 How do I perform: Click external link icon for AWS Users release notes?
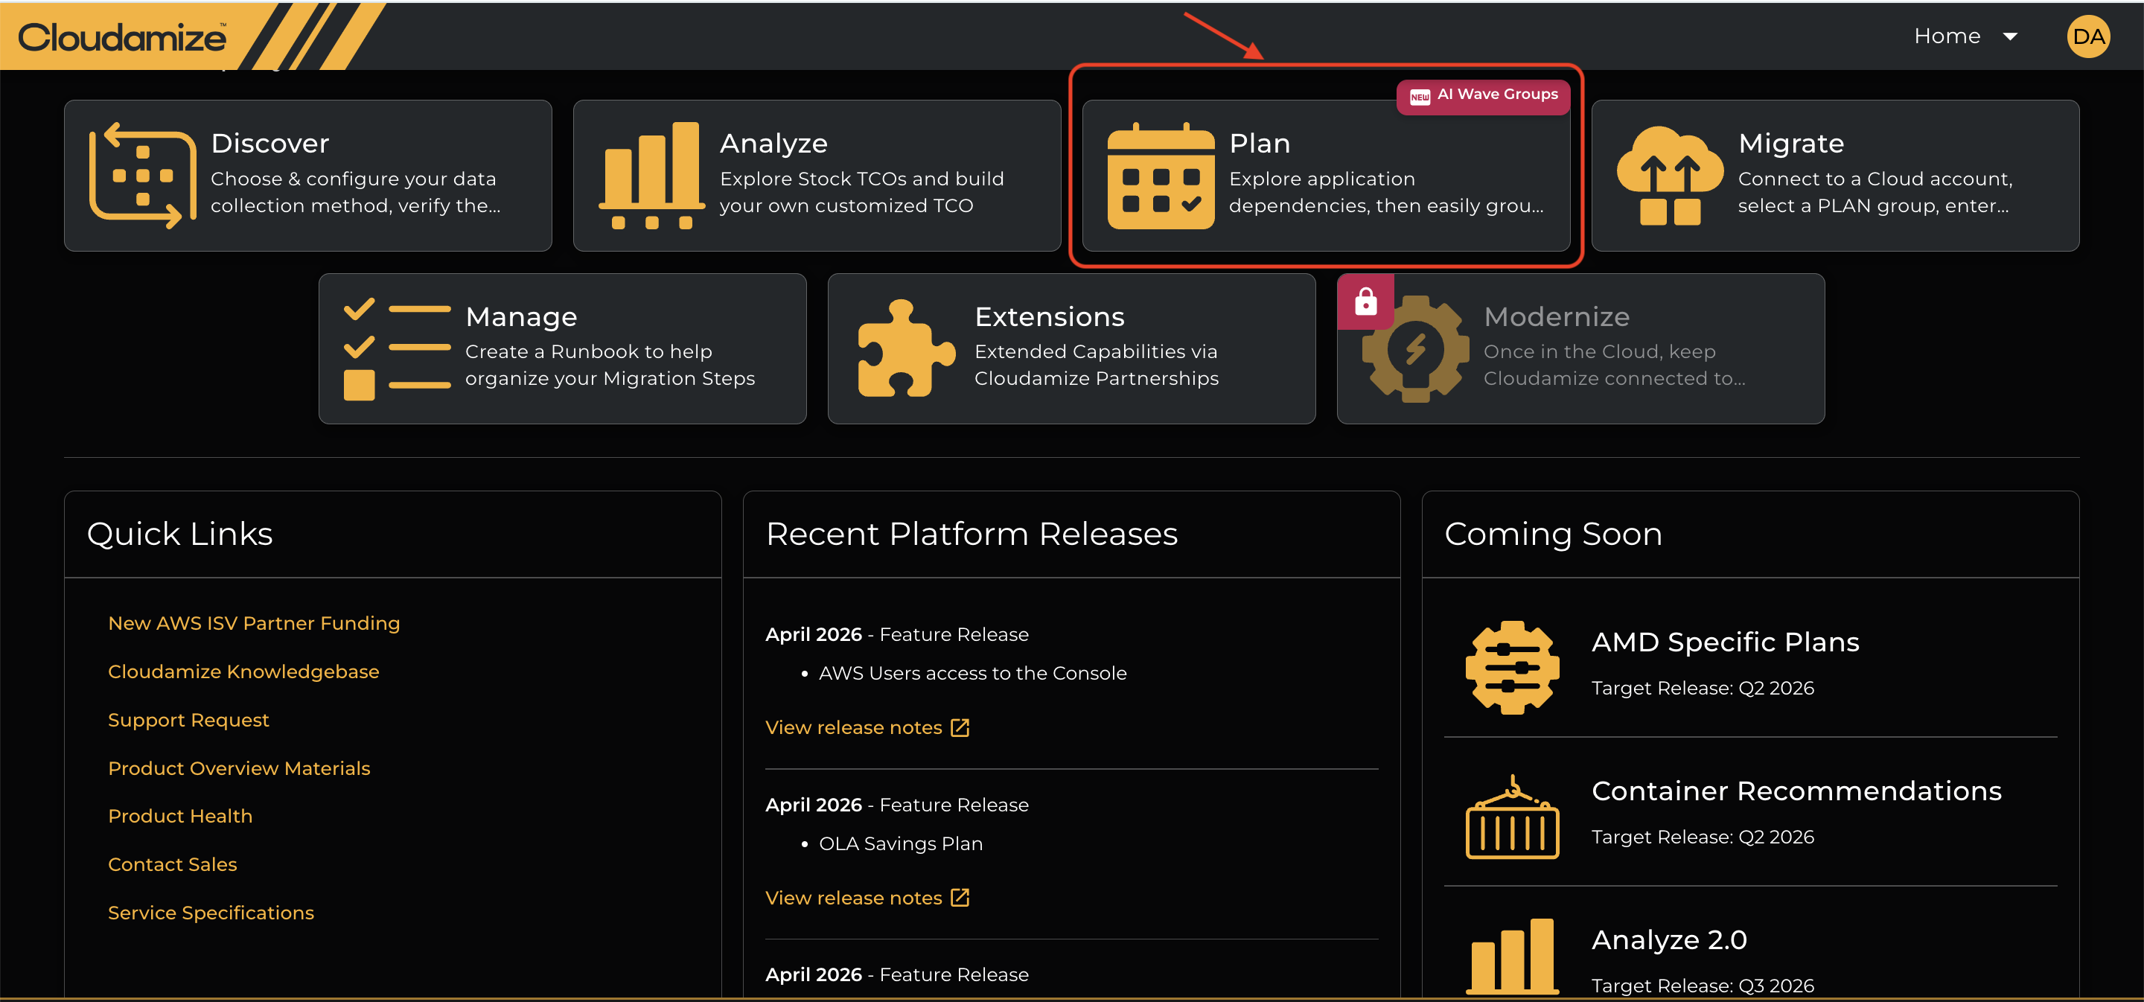point(960,727)
